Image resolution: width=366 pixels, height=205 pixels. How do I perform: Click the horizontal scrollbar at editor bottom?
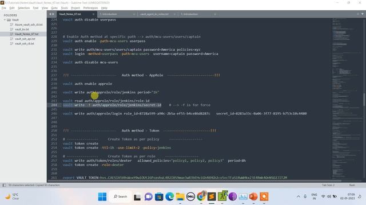click(194, 181)
